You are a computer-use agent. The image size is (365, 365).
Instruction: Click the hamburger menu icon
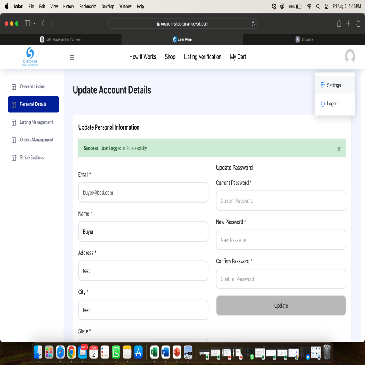[72, 57]
